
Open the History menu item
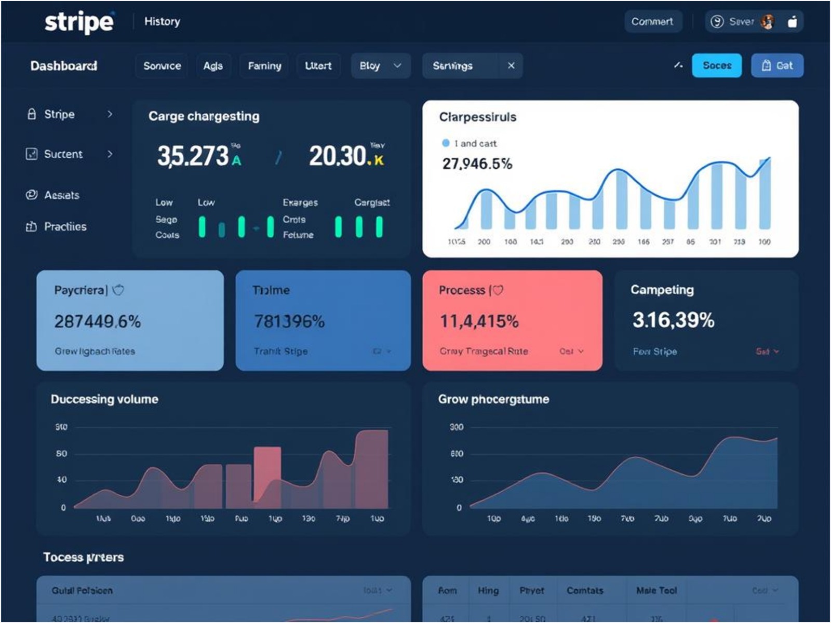(162, 22)
